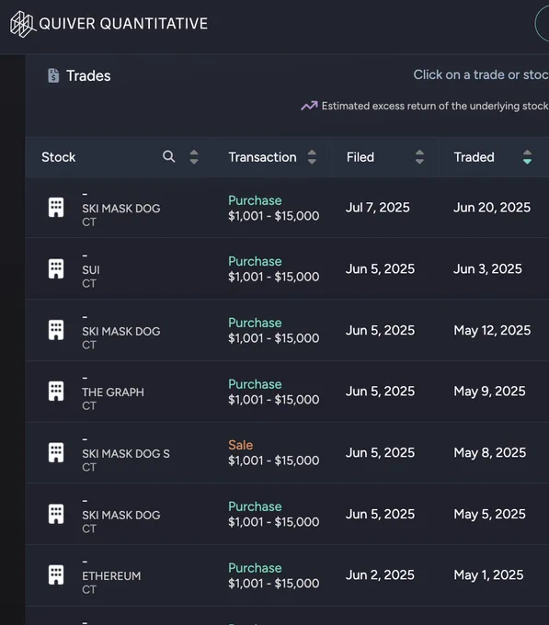Click the Trades document icon

(x=53, y=75)
